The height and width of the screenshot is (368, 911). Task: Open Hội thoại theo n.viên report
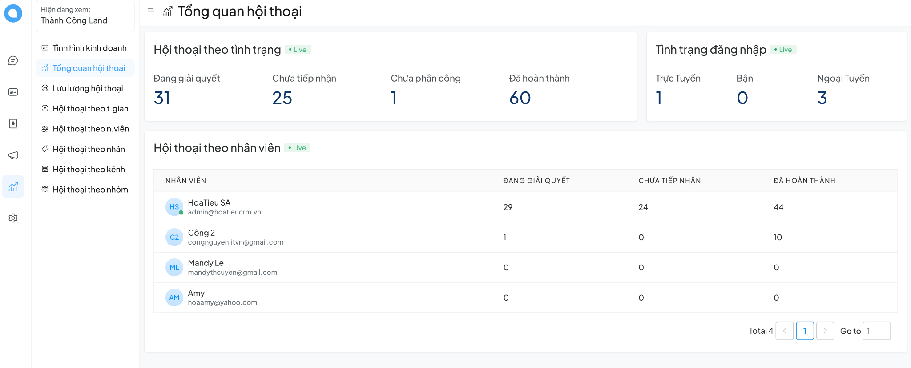[91, 129]
